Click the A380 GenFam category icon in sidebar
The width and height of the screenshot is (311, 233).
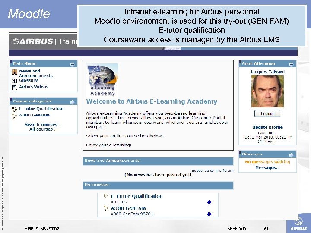[x=15, y=116]
